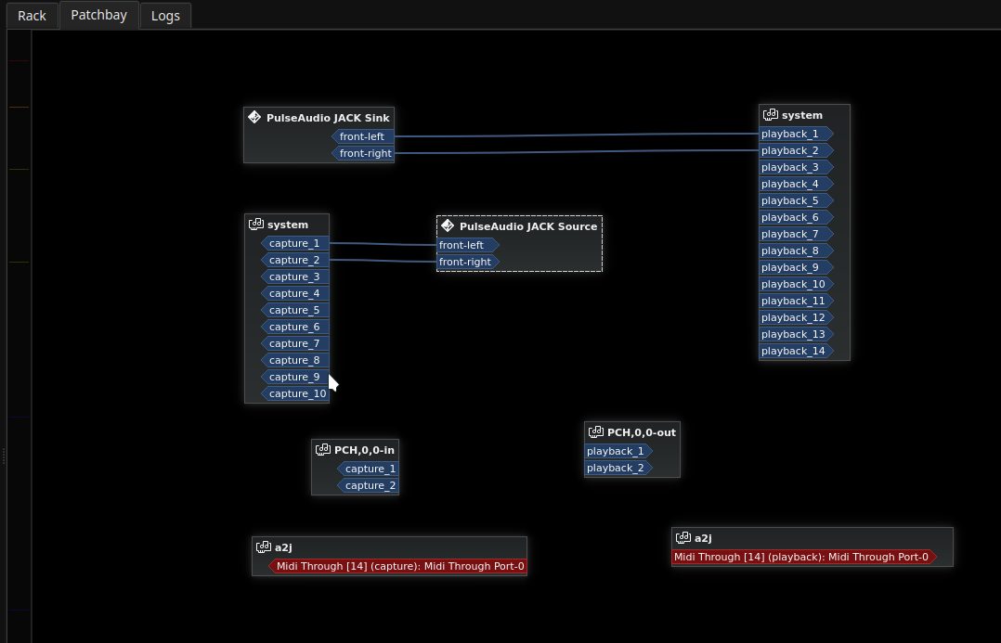Select PulseAudio JACK Sink title
The width and height of the screenshot is (1001, 643).
[x=328, y=118]
